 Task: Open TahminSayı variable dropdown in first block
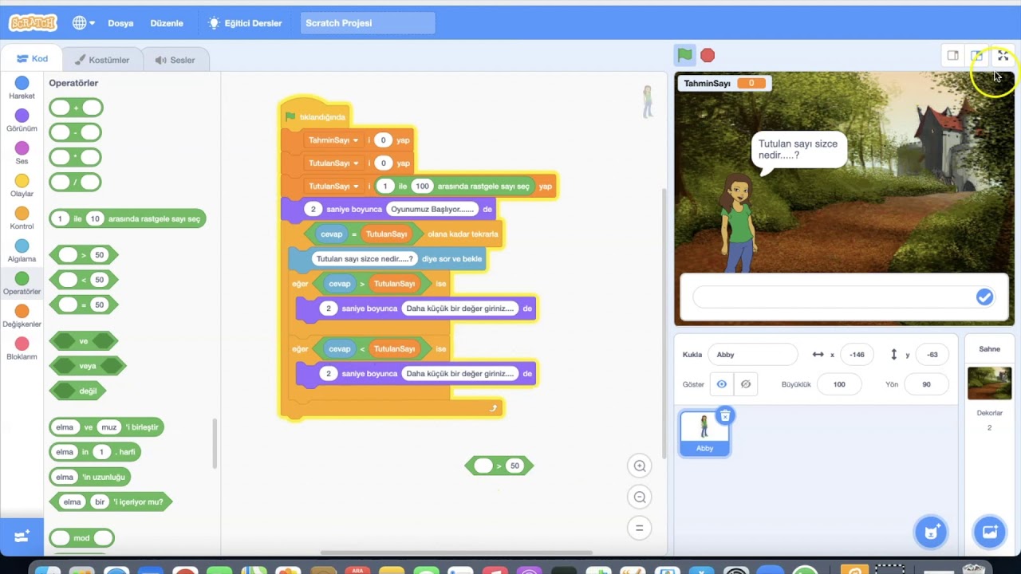coord(333,140)
